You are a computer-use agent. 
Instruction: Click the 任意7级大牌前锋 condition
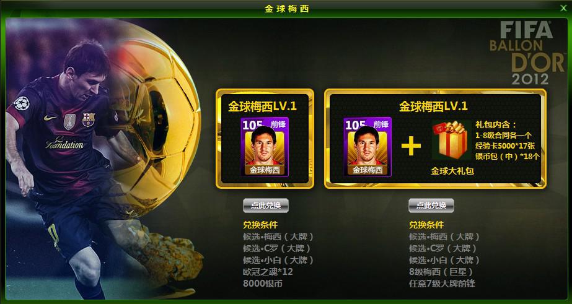442,284
